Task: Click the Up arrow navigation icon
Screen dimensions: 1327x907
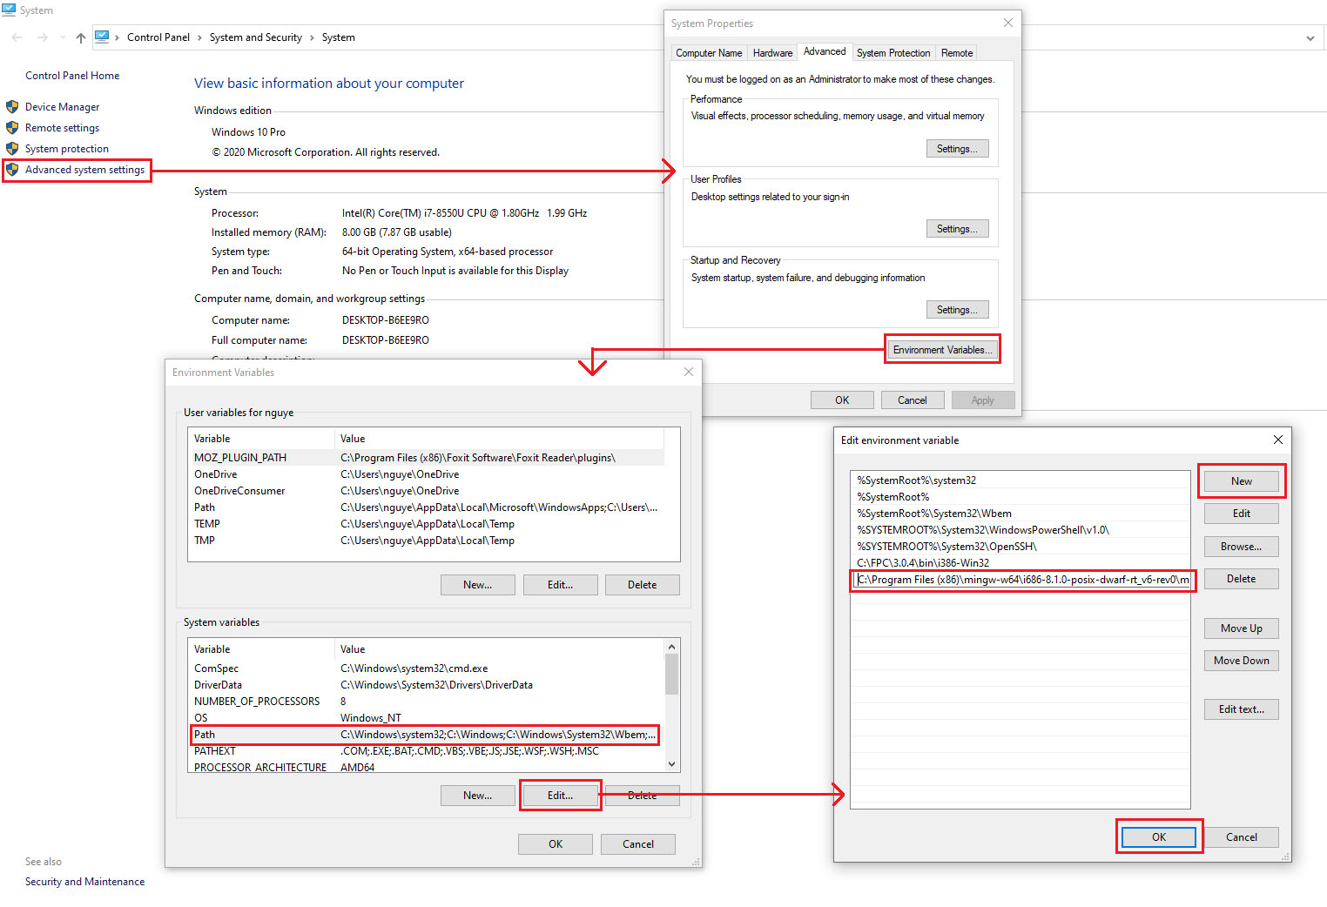Action: point(81,37)
